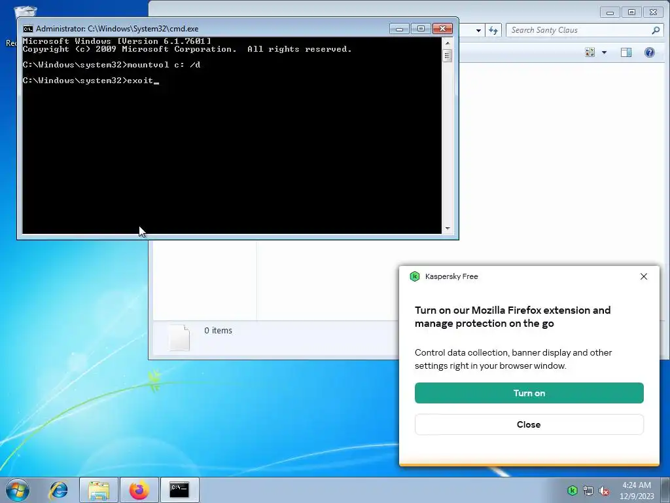Change view using the Explorer views icon

point(590,52)
